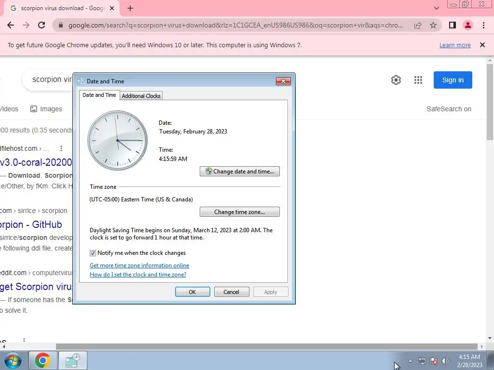Image resolution: width=494 pixels, height=370 pixels.
Task: Cancel the Date and Time dialog
Action: (232, 291)
